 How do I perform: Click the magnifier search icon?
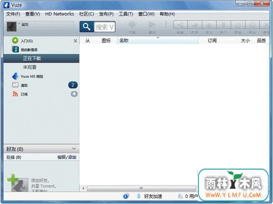pyautogui.click(x=86, y=27)
